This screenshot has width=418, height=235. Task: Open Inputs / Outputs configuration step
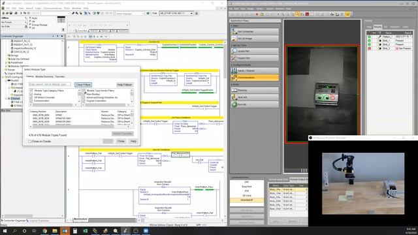pyautogui.click(x=255, y=70)
